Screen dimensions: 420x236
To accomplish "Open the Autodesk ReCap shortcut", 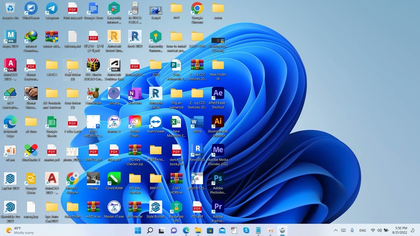I will (156, 98).
